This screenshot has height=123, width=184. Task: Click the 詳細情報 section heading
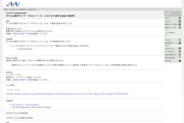[x=9, y=39]
